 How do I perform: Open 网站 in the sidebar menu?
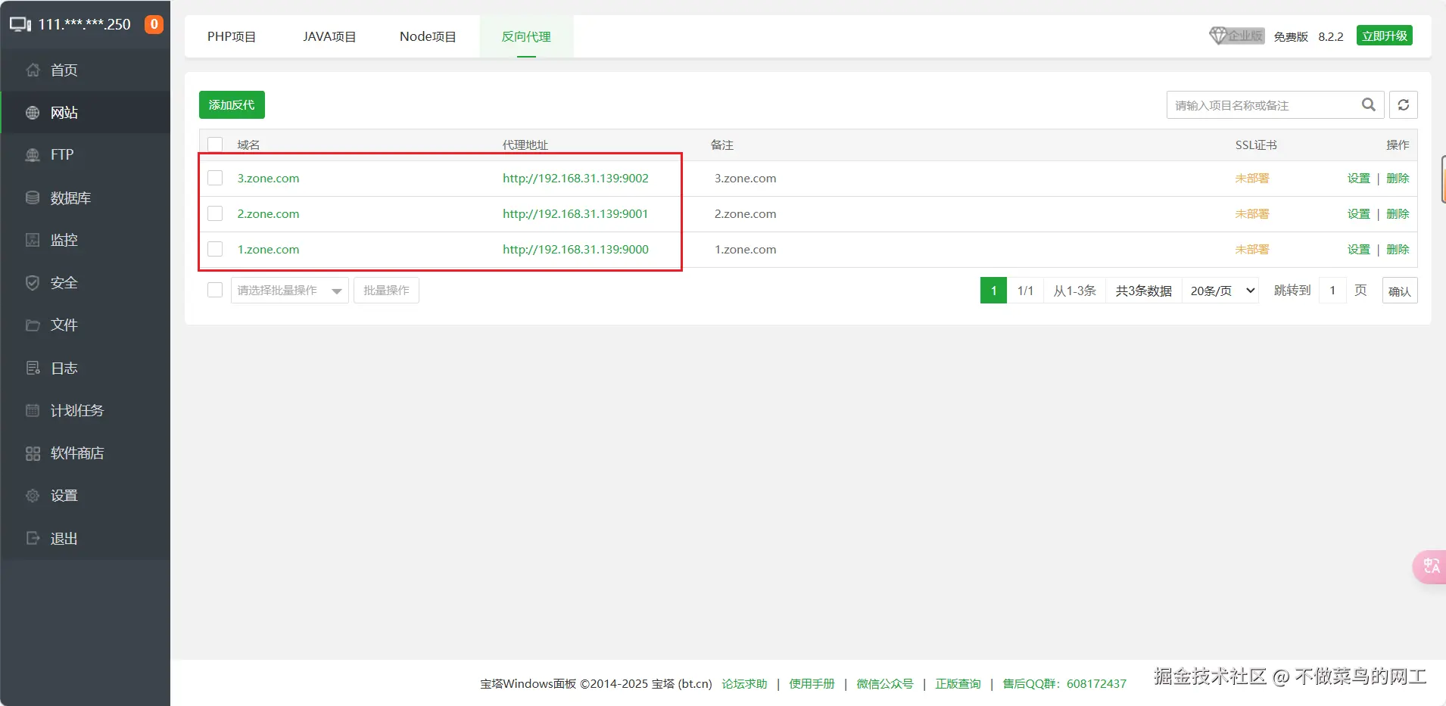pos(85,113)
